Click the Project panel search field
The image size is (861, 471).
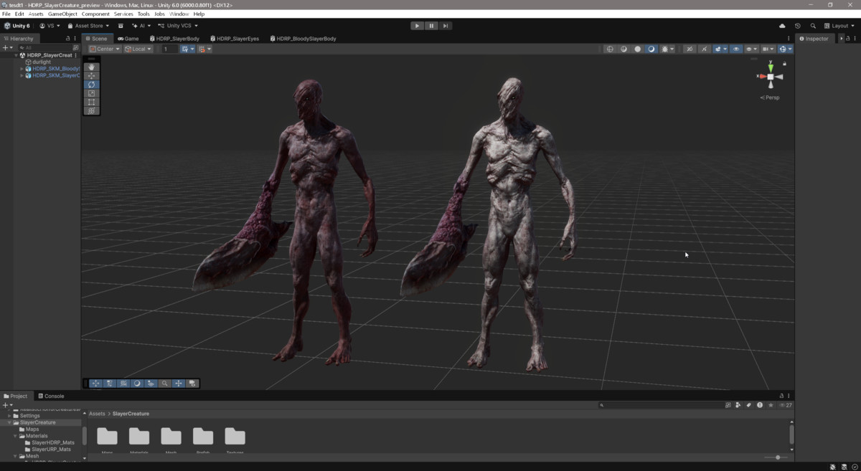point(660,405)
